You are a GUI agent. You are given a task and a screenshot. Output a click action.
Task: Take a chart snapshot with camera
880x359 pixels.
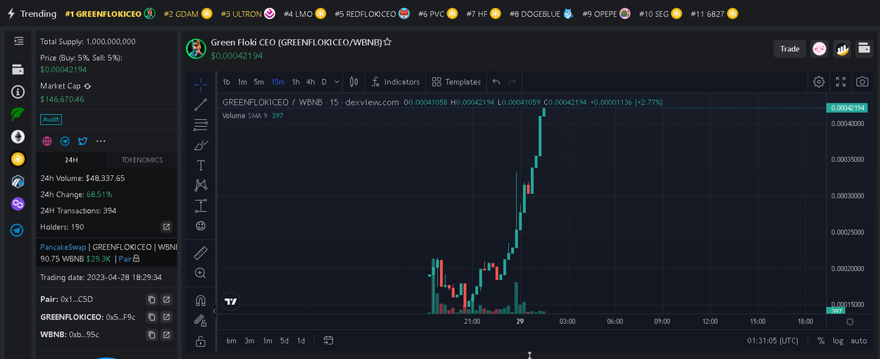click(863, 82)
